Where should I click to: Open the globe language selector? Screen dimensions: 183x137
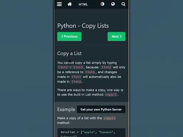tap(113, 4)
